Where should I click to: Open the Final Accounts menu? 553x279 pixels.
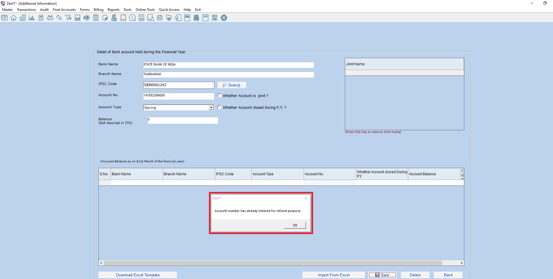click(x=64, y=10)
